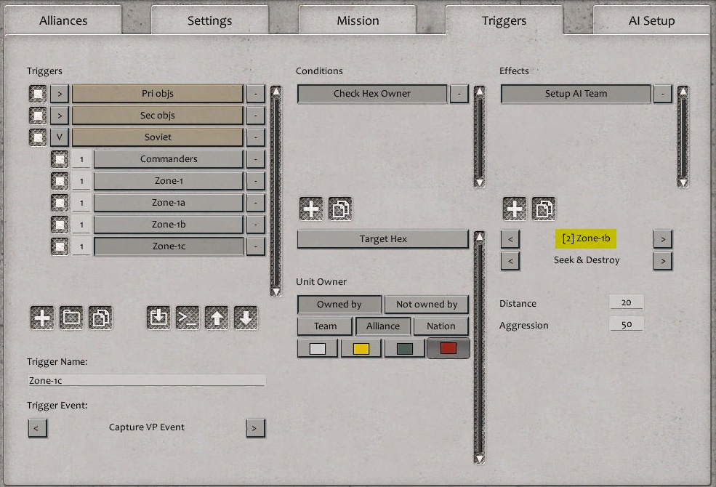Click the console script icon next to import
Screen dimensions: 716x487
coord(188,317)
